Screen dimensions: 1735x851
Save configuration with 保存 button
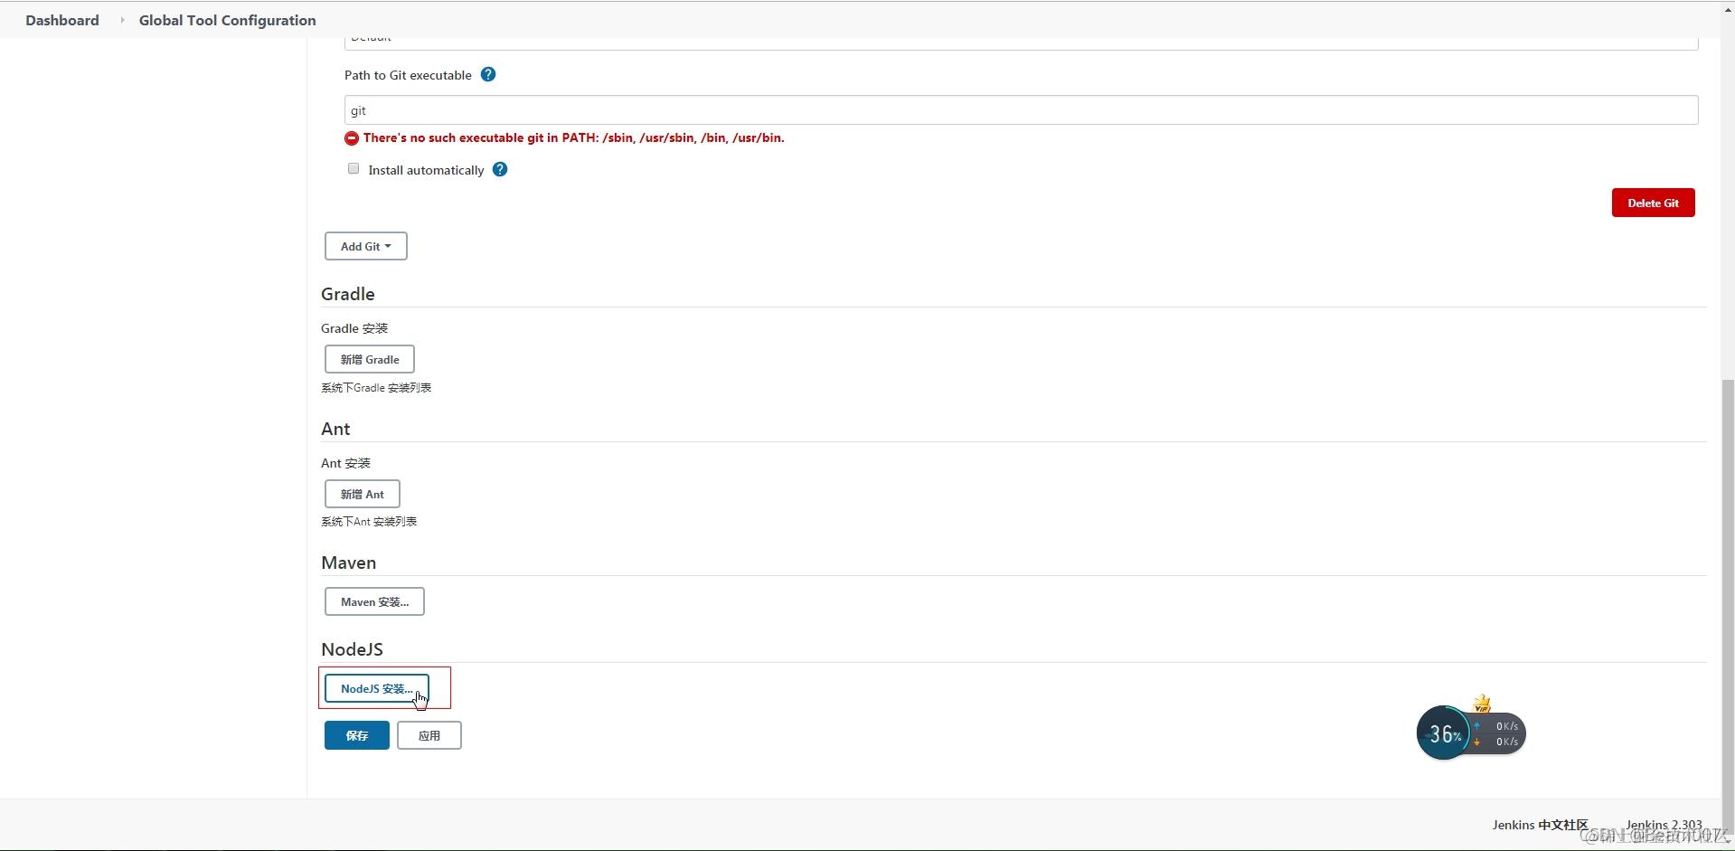tap(357, 735)
